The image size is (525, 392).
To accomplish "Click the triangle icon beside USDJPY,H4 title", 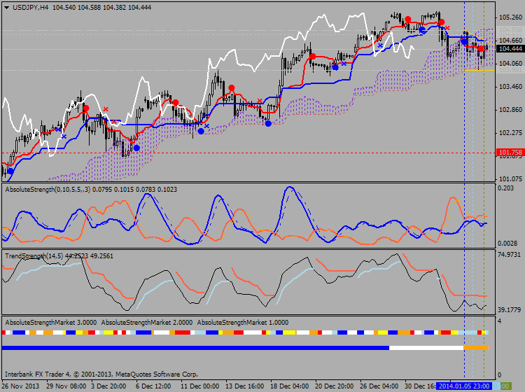I will pyautogui.click(x=6, y=6).
